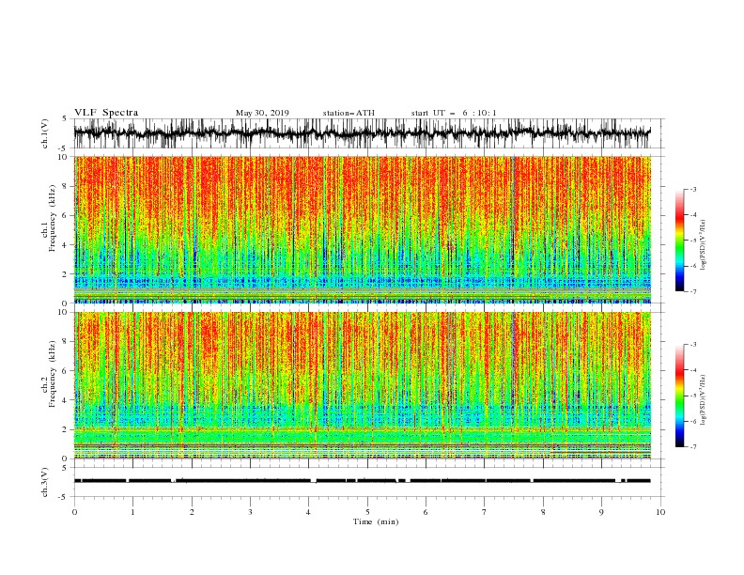Click the "VLF Spectra" plot title
The image size is (744, 575).
(x=106, y=113)
